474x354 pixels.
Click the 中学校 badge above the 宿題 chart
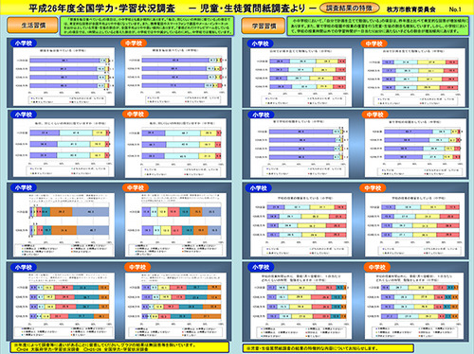pos(375,115)
